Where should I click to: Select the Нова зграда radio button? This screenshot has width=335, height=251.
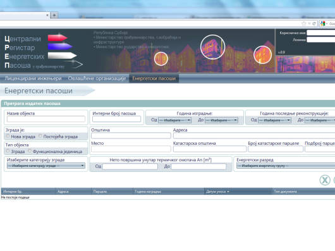(8, 136)
